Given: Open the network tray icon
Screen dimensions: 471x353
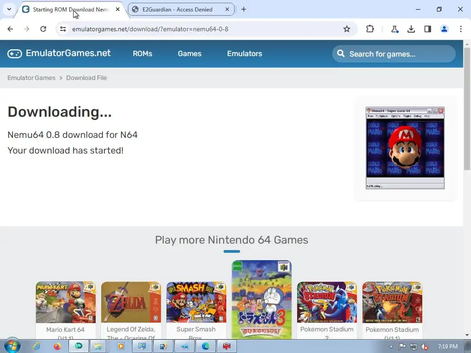Looking at the screenshot, I should [414, 347].
